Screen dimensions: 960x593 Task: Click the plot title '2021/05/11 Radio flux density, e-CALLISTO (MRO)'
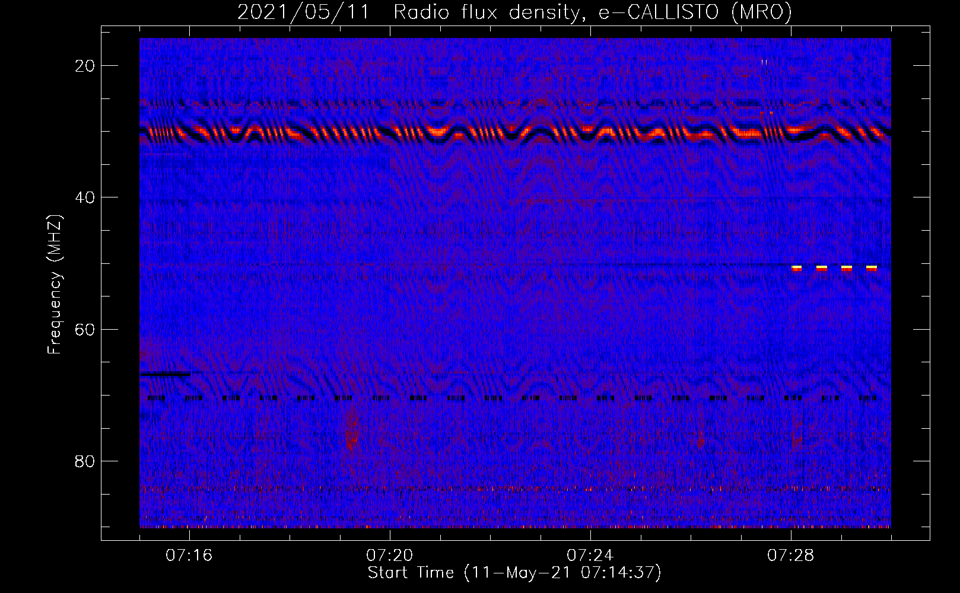pos(514,12)
